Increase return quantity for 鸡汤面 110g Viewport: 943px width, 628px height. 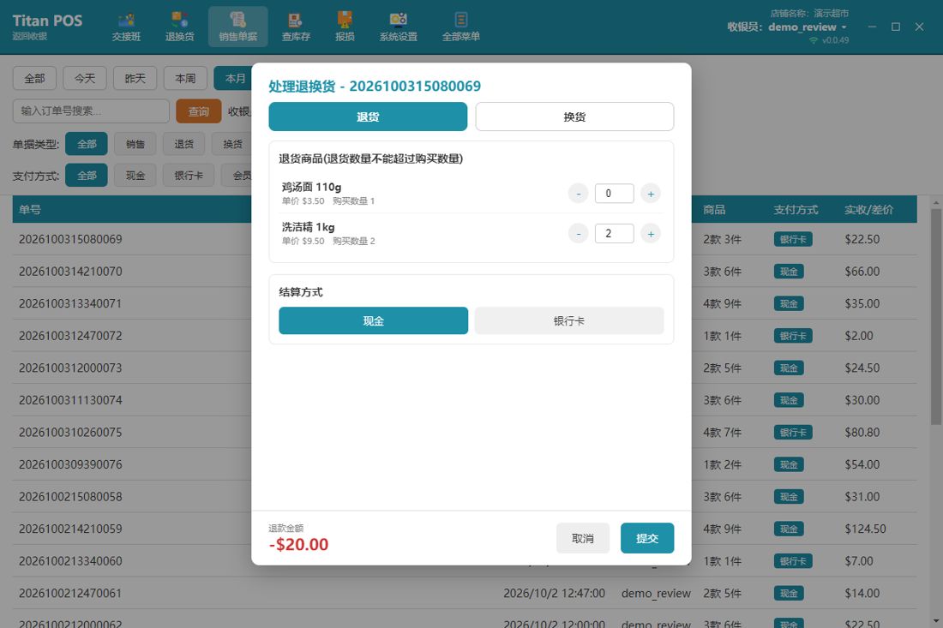click(651, 194)
